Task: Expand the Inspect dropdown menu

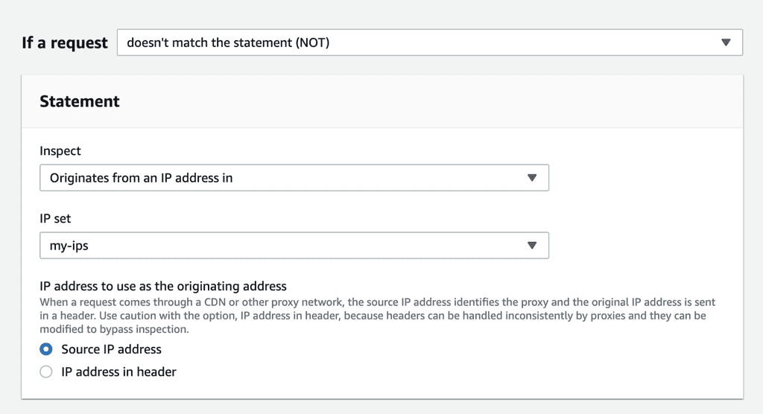Action: tap(294, 178)
